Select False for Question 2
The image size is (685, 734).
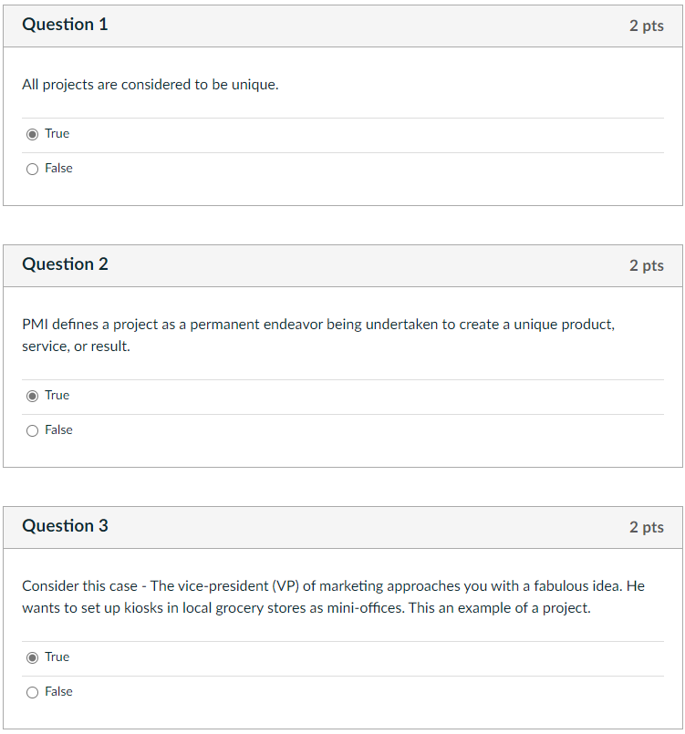pyautogui.click(x=32, y=429)
